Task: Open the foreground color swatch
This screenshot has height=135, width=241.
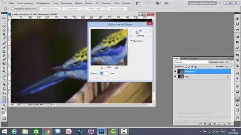Action: pos(3,112)
